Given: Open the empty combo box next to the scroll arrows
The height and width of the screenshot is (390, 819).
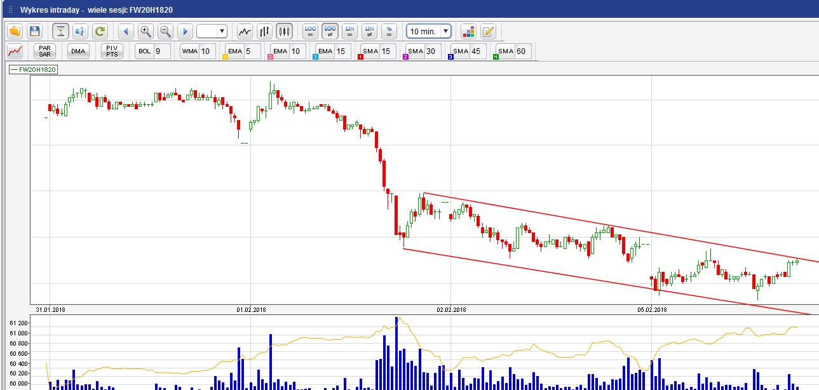Looking at the screenshot, I should pos(212,31).
